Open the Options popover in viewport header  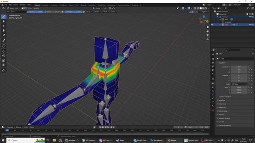click(x=205, y=12)
